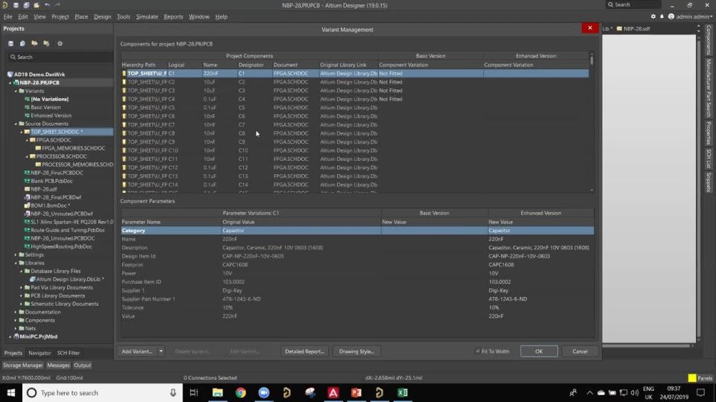The height and width of the screenshot is (402, 716).
Task: Click components list vertical scrollbar
Action: 591,123
